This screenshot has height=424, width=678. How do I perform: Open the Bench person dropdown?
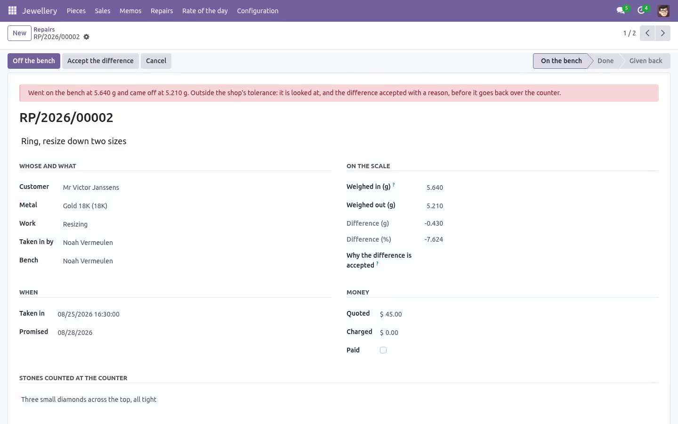point(196,261)
